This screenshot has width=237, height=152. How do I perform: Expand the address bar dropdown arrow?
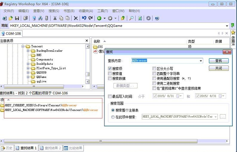pyautogui.click(x=227, y=26)
